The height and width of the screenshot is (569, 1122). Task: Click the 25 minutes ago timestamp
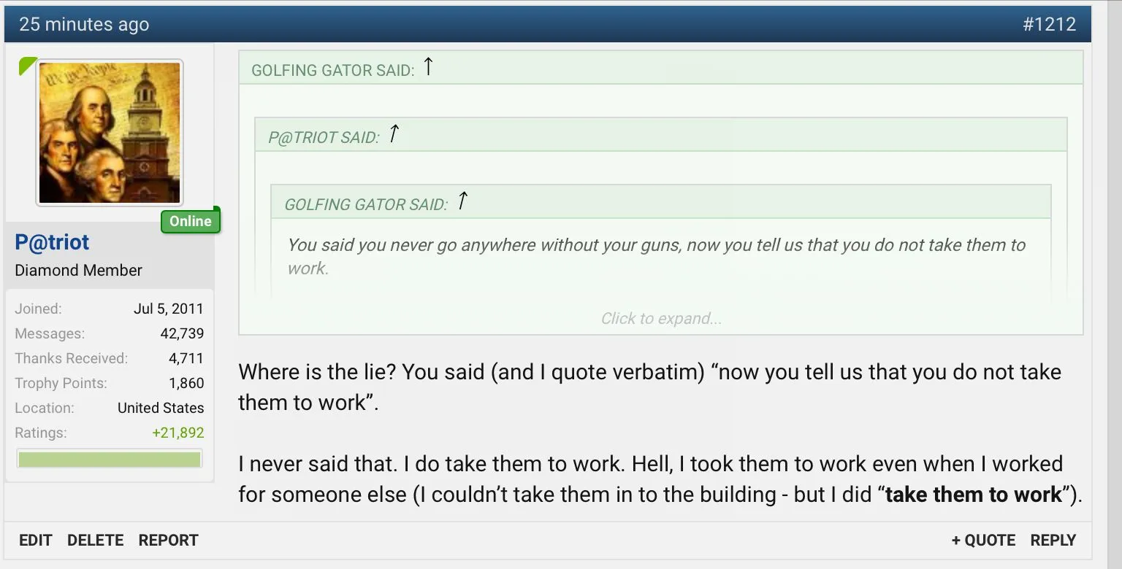[x=84, y=24]
